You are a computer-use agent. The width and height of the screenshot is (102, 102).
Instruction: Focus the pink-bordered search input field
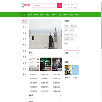(x=44, y=5)
